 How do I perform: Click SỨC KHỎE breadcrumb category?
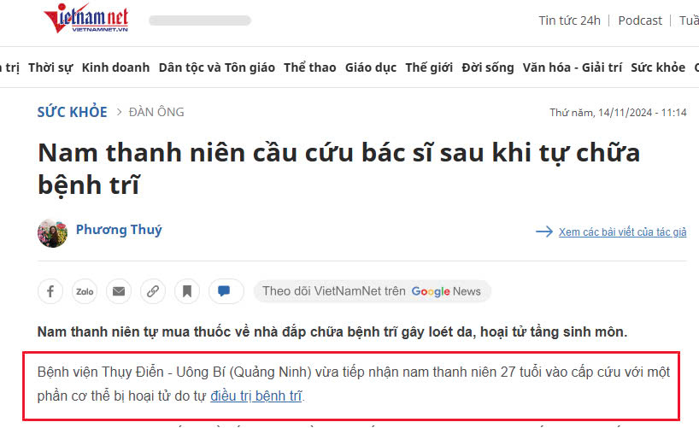click(x=73, y=112)
